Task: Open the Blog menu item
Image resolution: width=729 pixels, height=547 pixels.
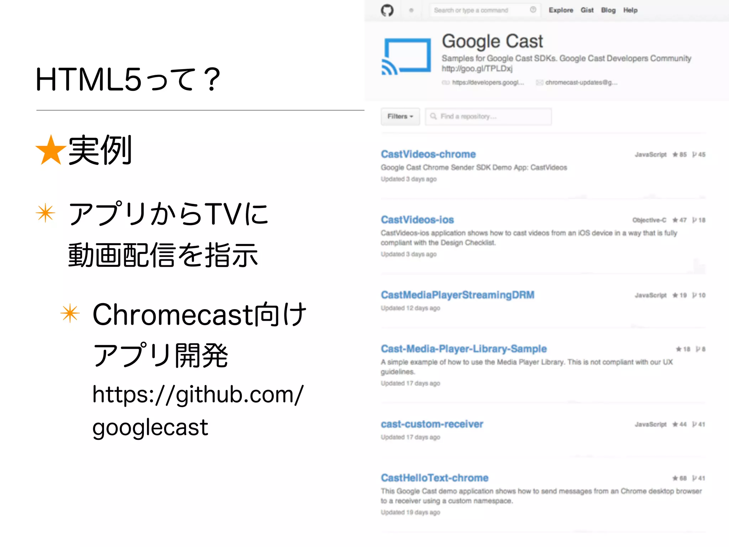Action: 608,10
